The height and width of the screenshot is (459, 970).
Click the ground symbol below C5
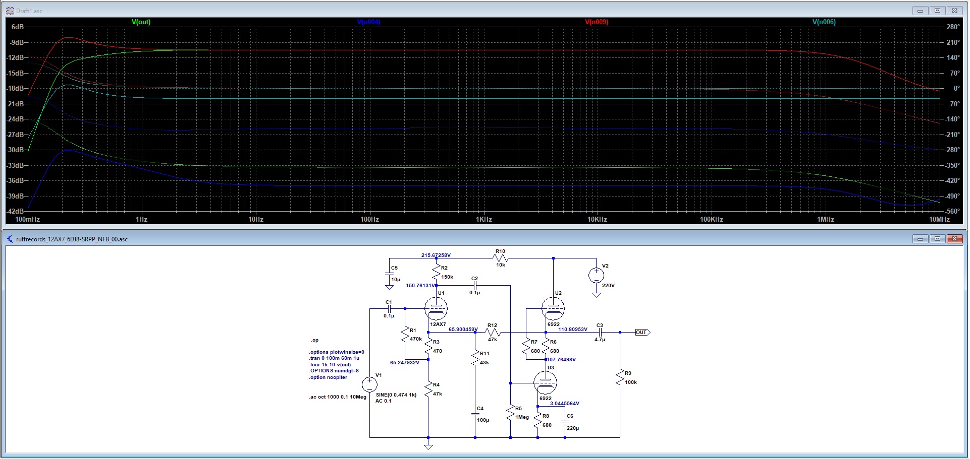(389, 287)
